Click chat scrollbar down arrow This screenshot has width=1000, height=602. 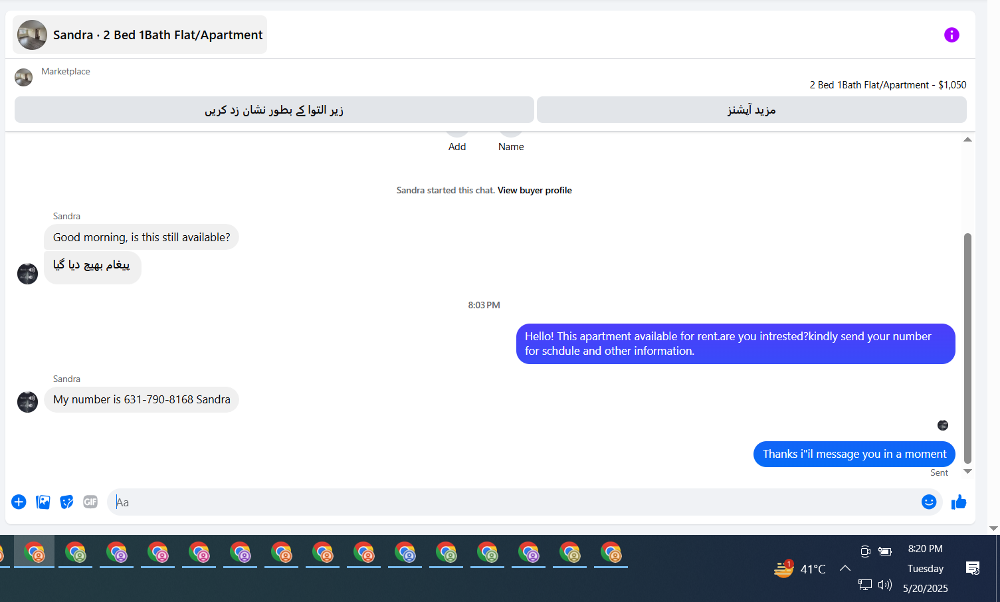(967, 471)
